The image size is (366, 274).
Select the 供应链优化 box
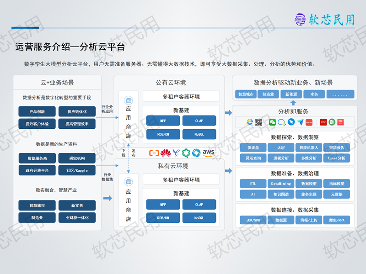pos(77,111)
